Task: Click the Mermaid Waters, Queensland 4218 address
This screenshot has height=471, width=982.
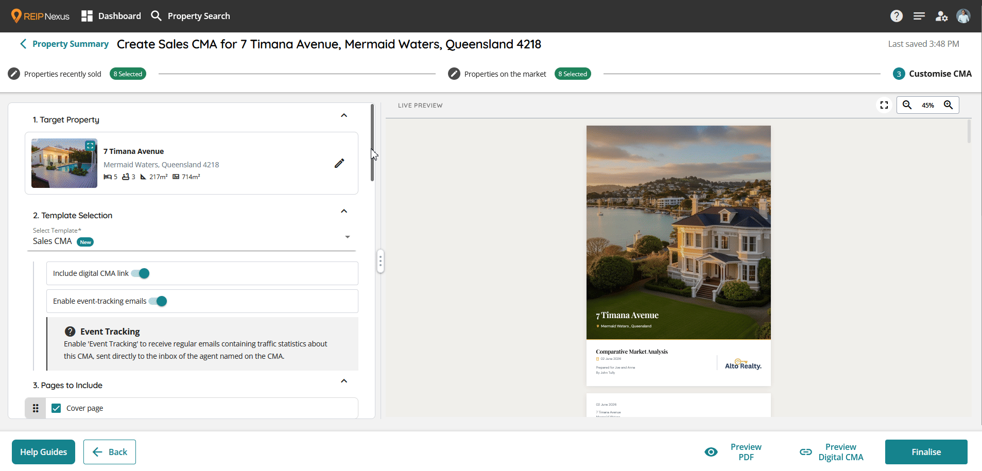Action: (161, 165)
